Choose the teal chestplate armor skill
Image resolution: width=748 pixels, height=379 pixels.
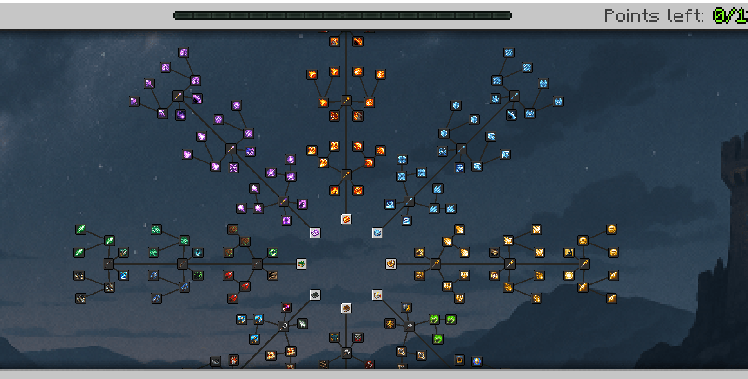point(335,337)
